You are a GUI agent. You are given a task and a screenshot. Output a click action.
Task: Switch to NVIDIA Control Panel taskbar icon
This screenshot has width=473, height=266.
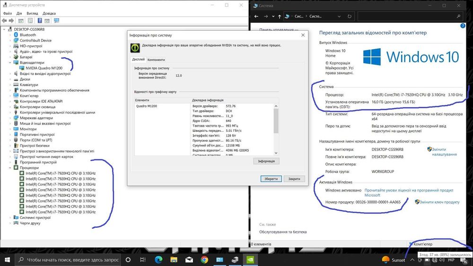point(250,260)
